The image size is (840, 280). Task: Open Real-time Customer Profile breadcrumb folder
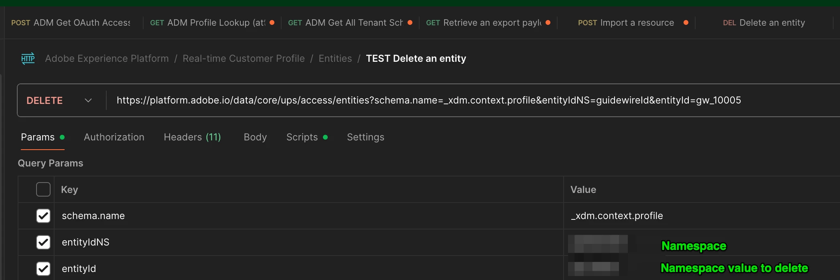click(243, 59)
